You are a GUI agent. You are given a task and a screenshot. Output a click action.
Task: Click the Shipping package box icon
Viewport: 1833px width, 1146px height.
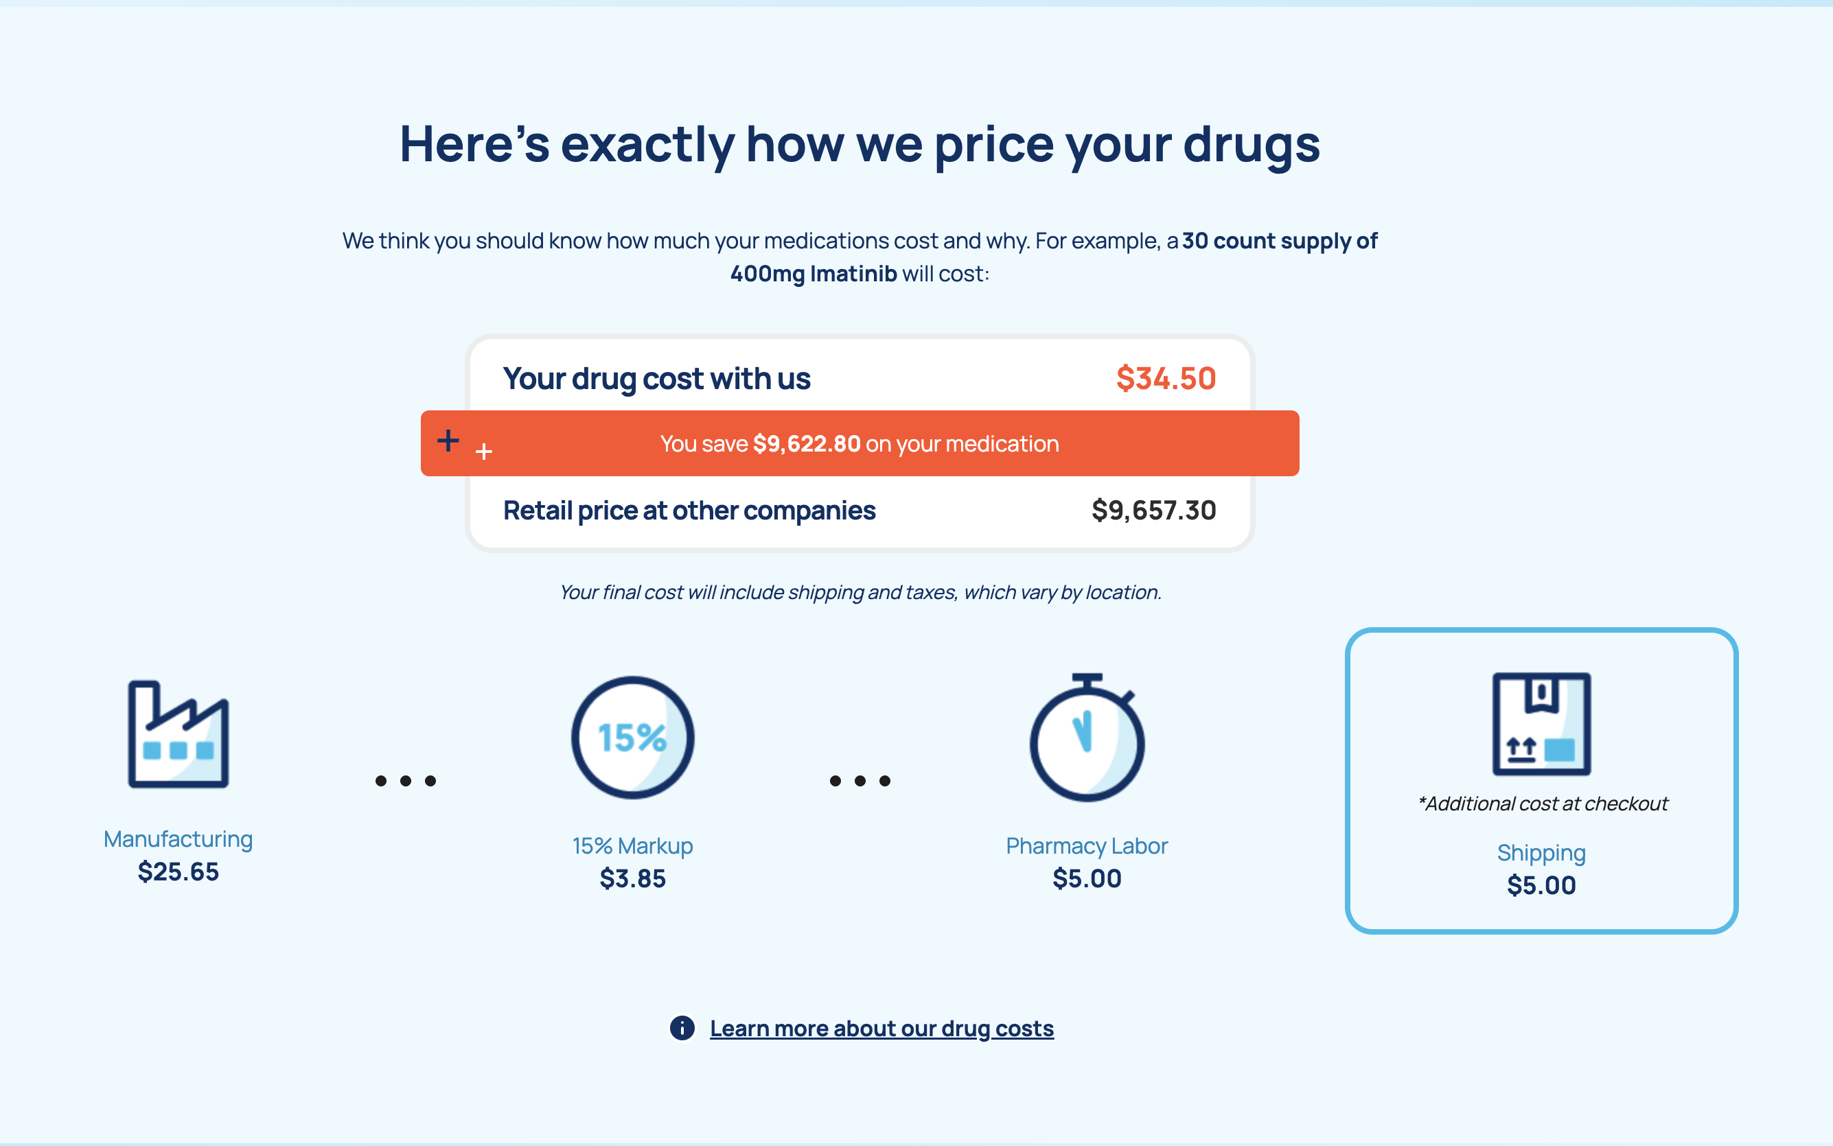pyautogui.click(x=1541, y=724)
